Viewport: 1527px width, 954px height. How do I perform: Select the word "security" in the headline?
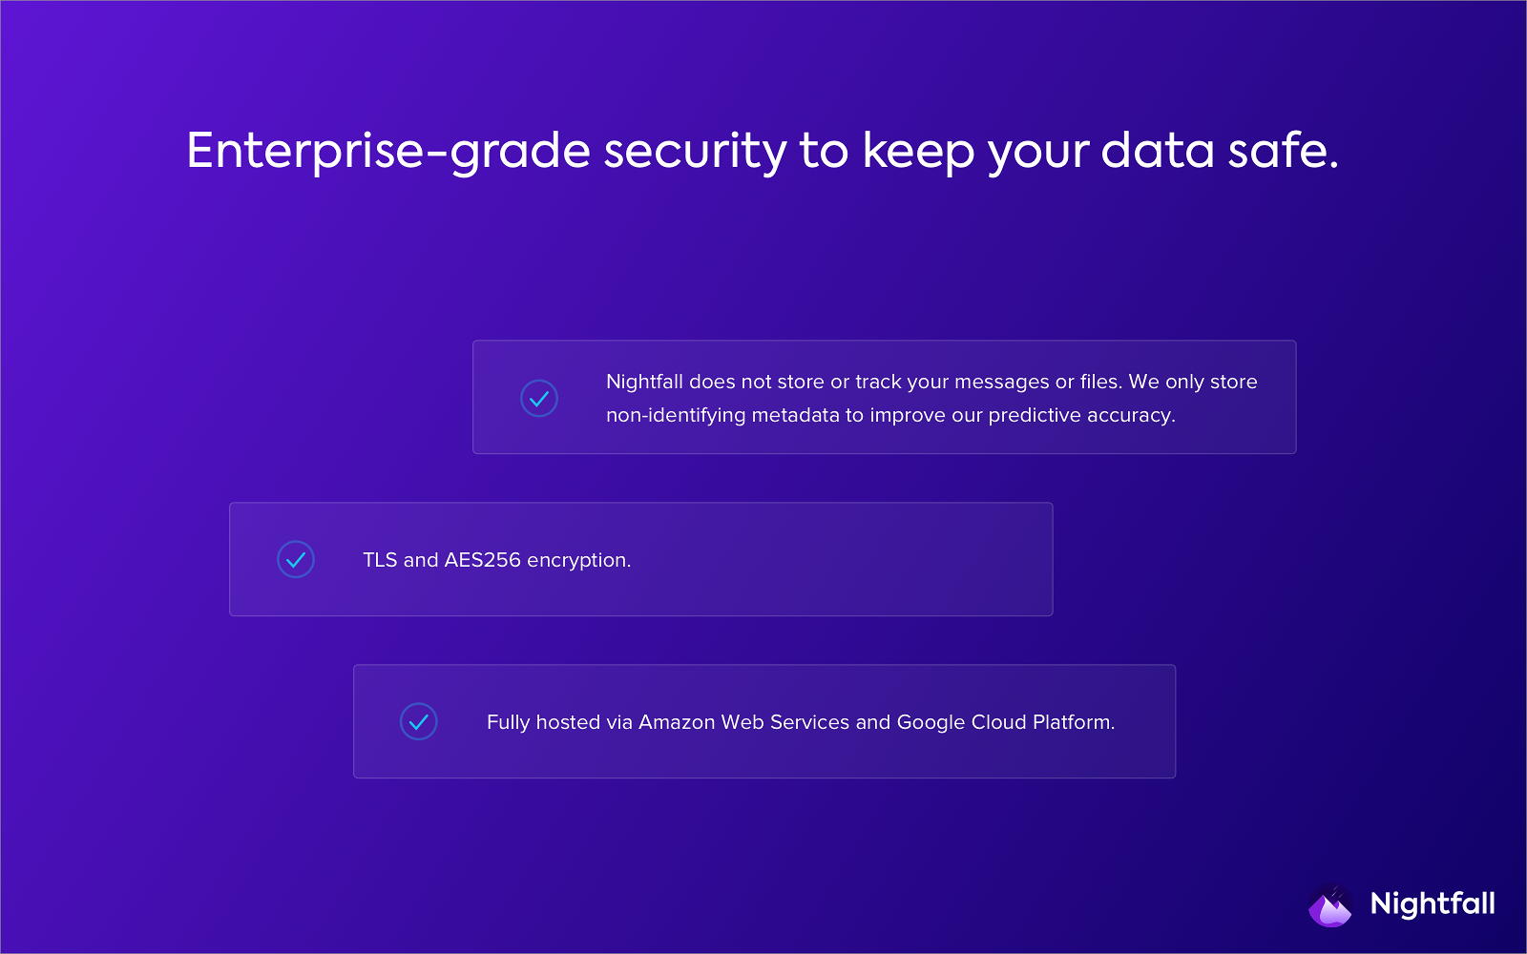click(x=695, y=151)
